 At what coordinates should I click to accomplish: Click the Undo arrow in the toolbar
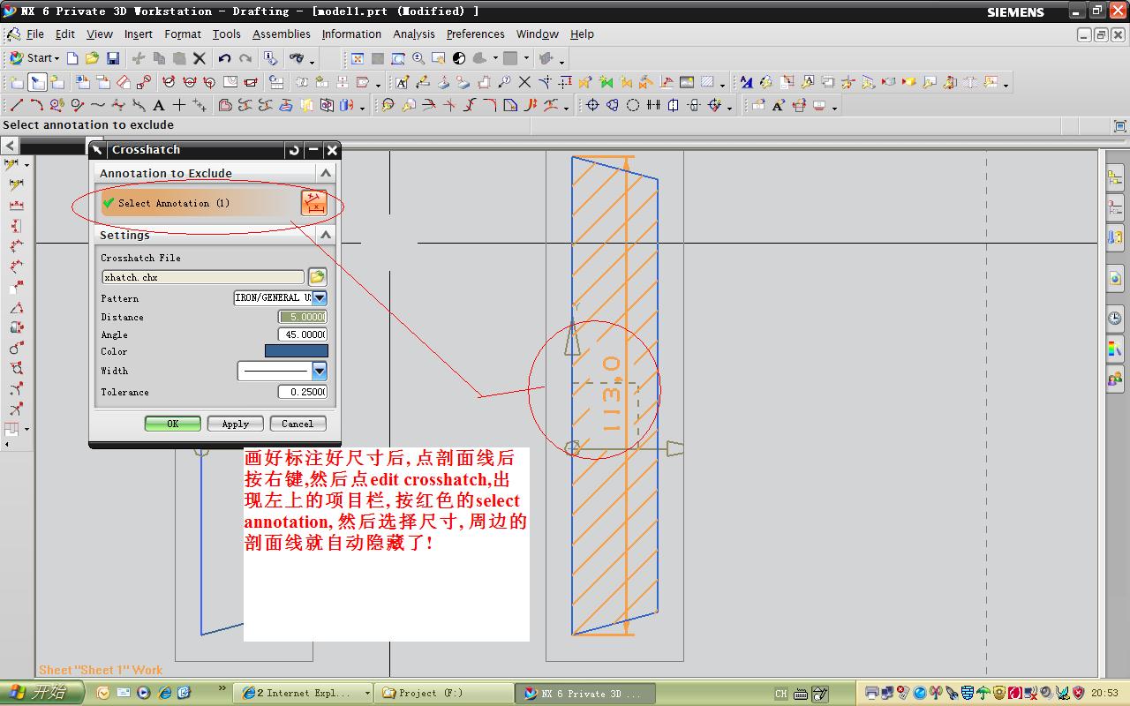tap(224, 58)
